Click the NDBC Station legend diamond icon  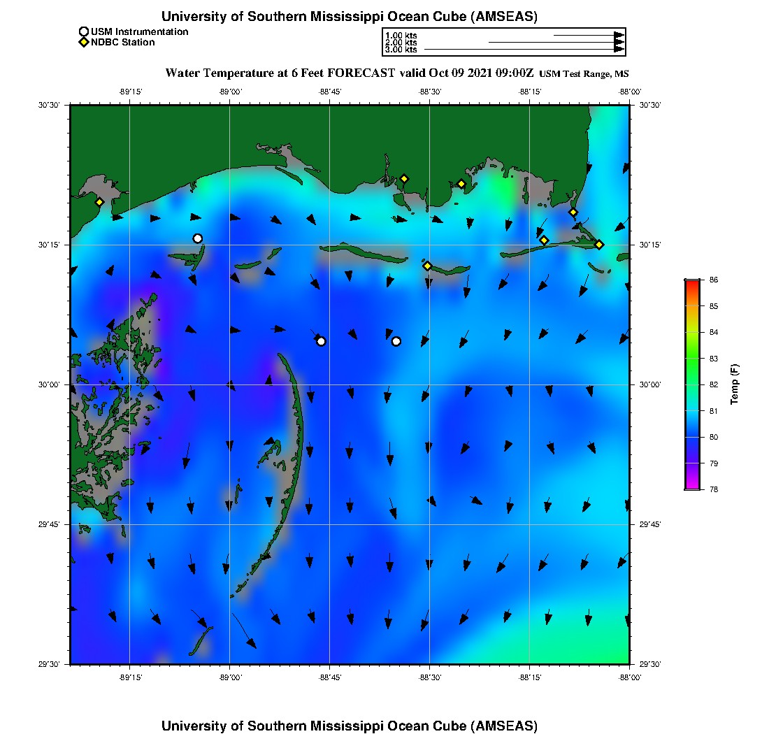tap(84, 42)
